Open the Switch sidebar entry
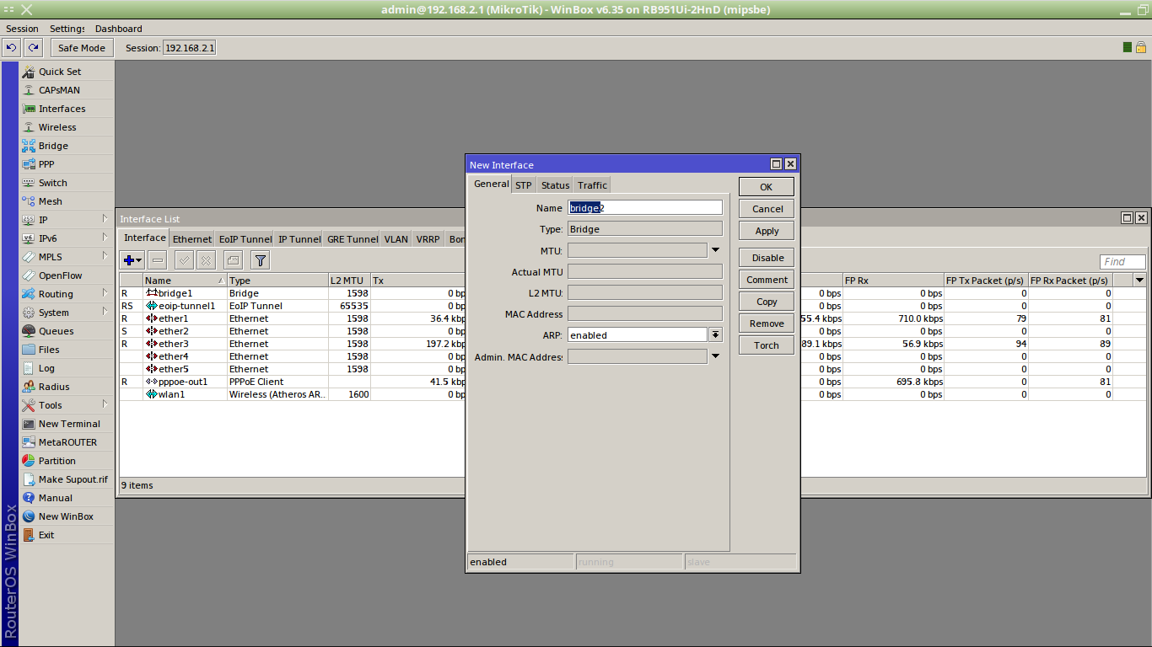The width and height of the screenshot is (1152, 647). point(66,183)
